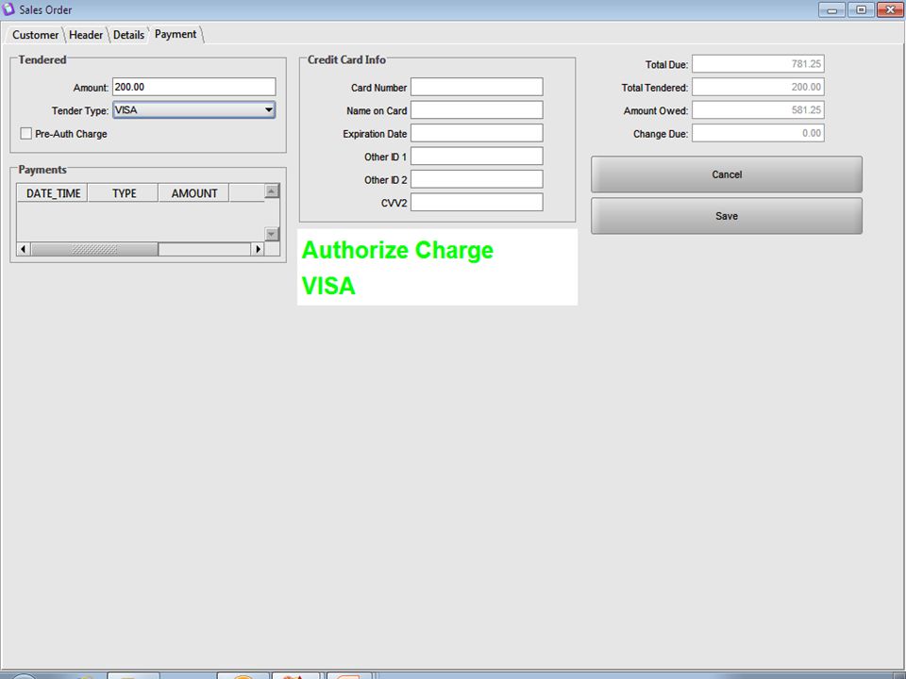Click the Total Tendered field

click(758, 87)
